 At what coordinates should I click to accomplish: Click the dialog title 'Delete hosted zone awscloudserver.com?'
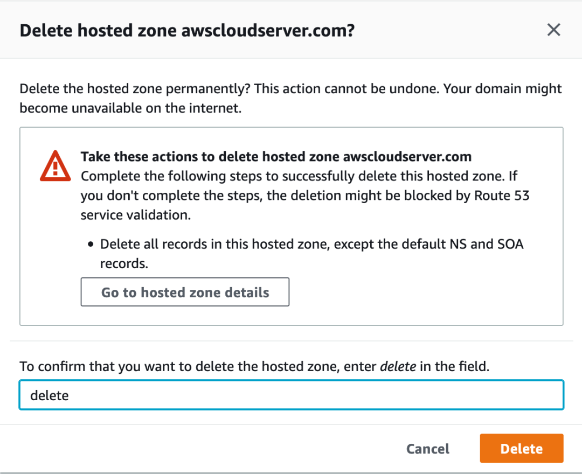186,30
